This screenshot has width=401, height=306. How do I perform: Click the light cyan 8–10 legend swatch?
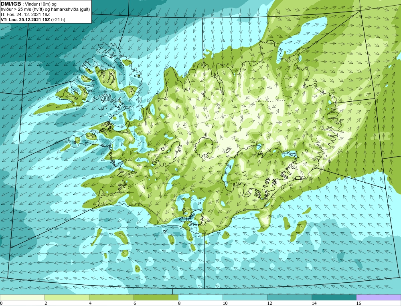pos(200,297)
